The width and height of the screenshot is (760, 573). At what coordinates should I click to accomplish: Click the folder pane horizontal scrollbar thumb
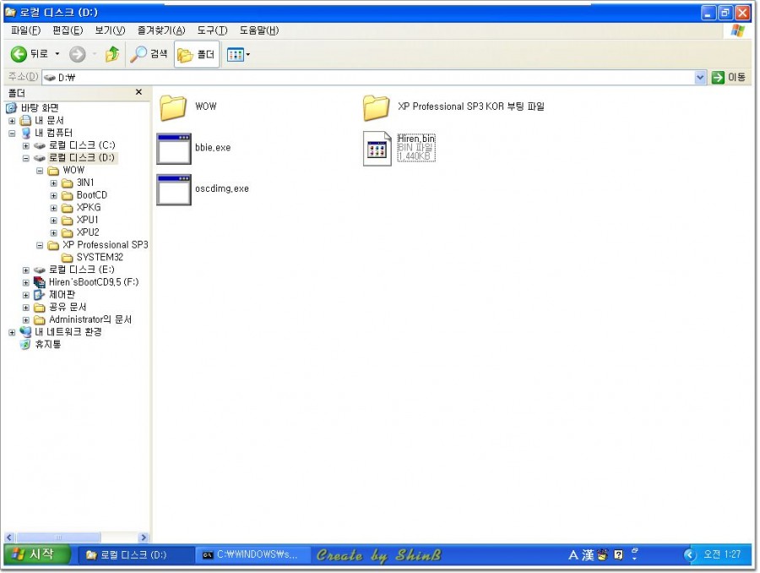pos(58,538)
